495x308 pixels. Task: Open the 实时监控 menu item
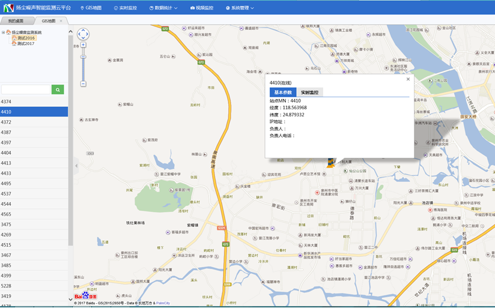pos(125,8)
